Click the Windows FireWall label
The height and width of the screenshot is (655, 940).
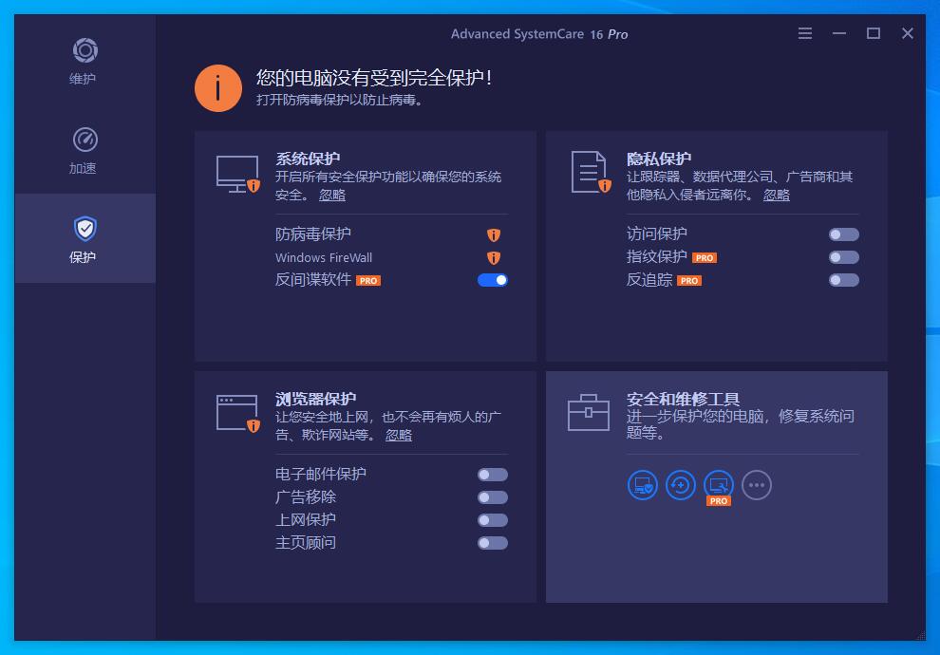pos(324,257)
